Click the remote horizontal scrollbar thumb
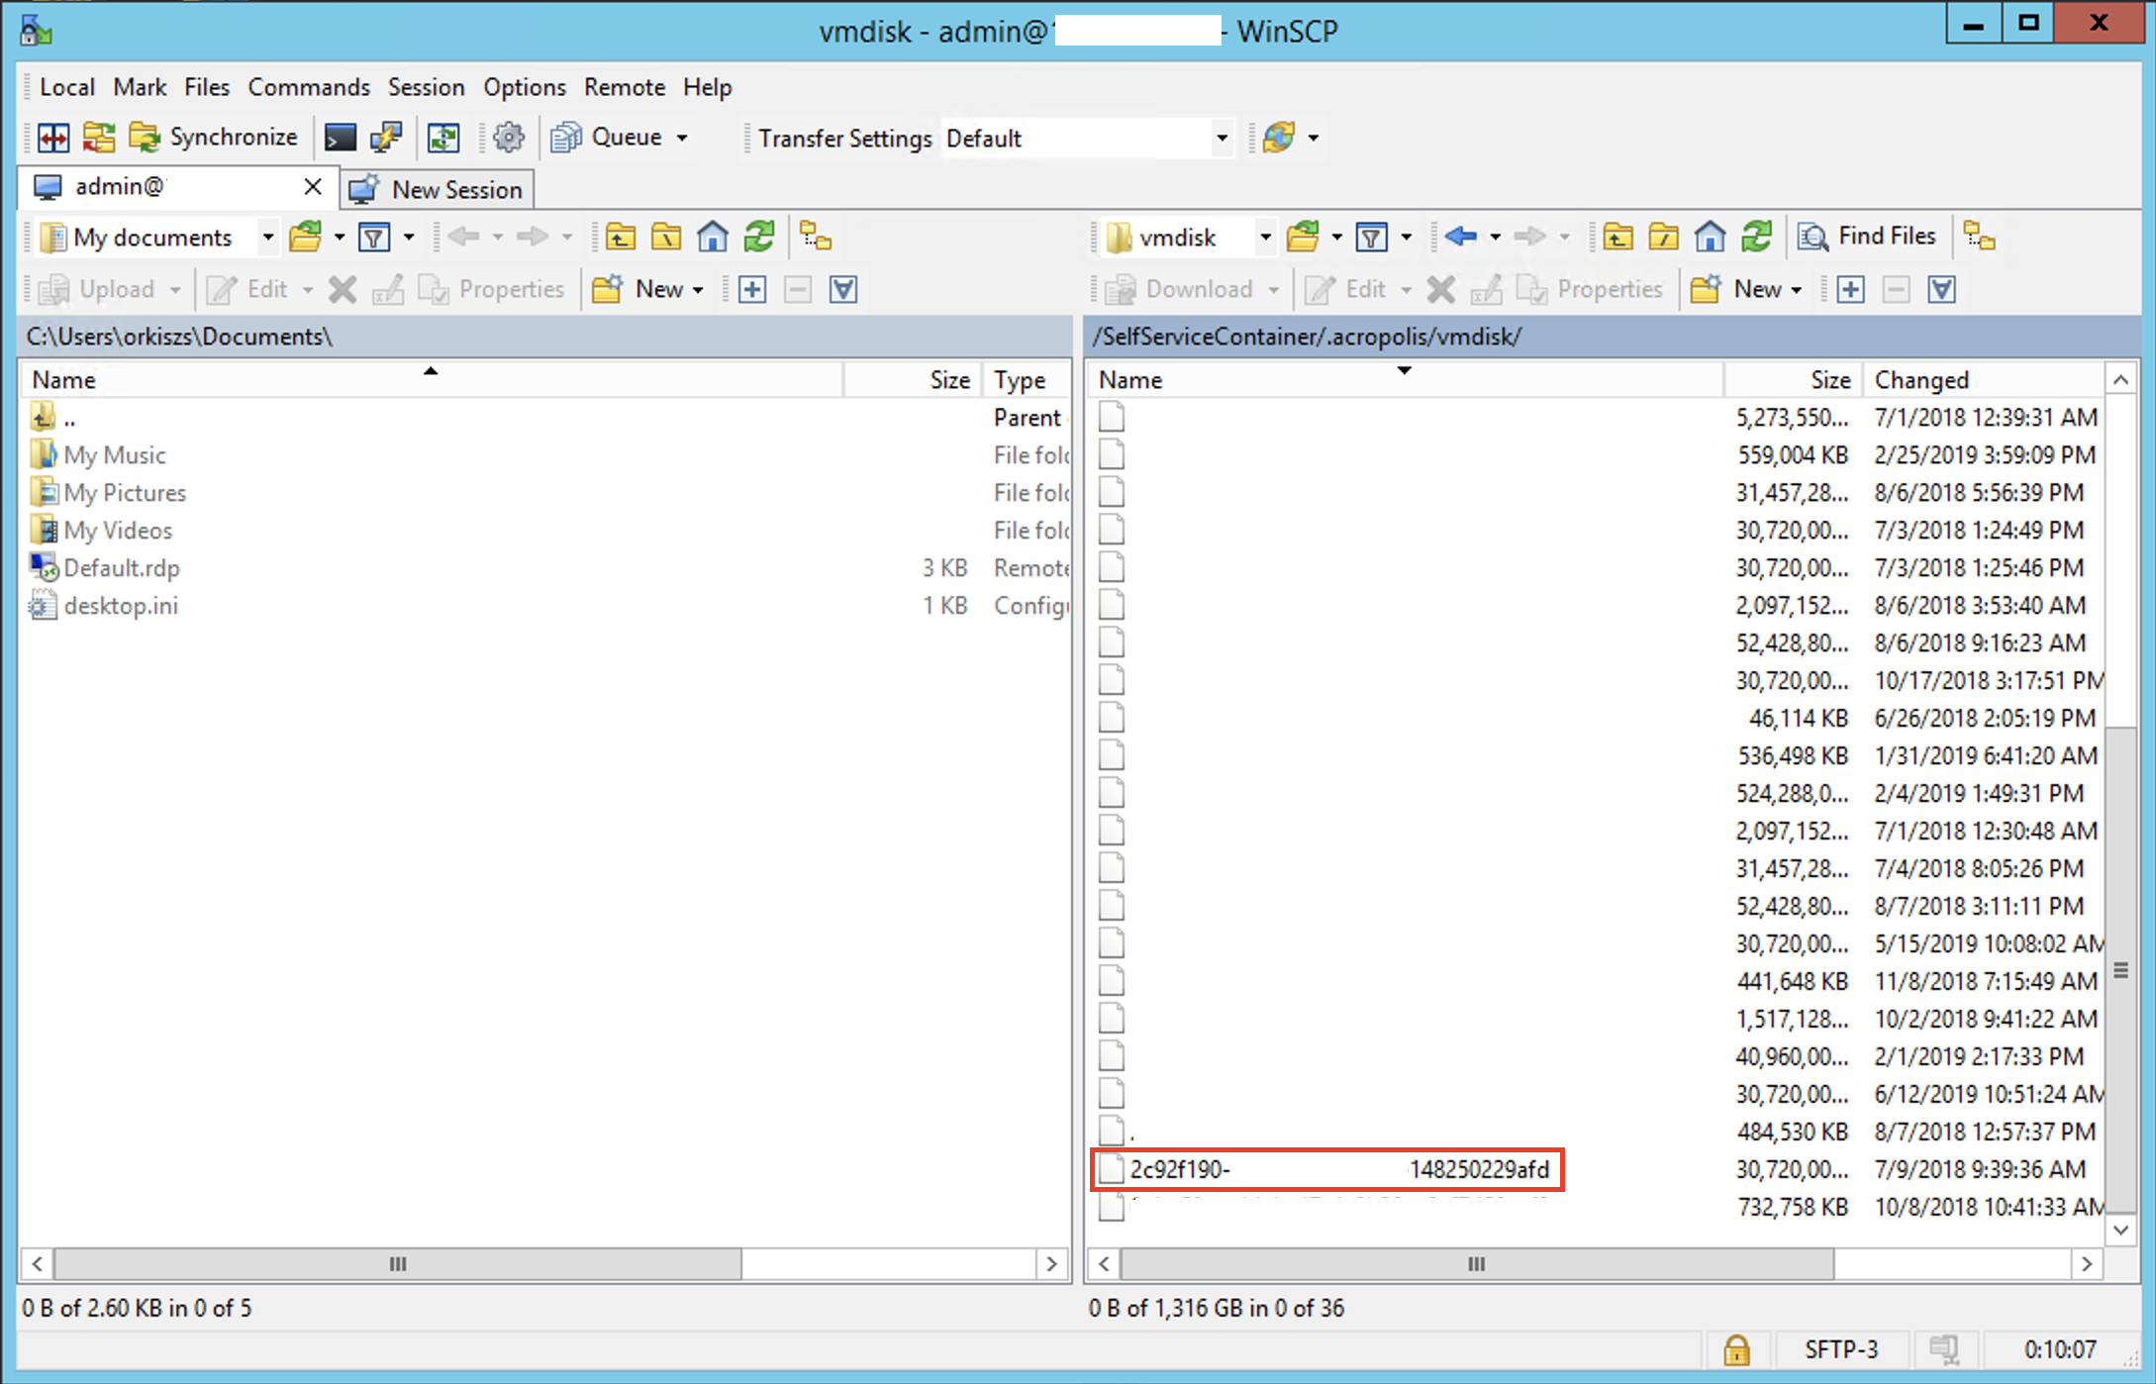 tap(1476, 1264)
